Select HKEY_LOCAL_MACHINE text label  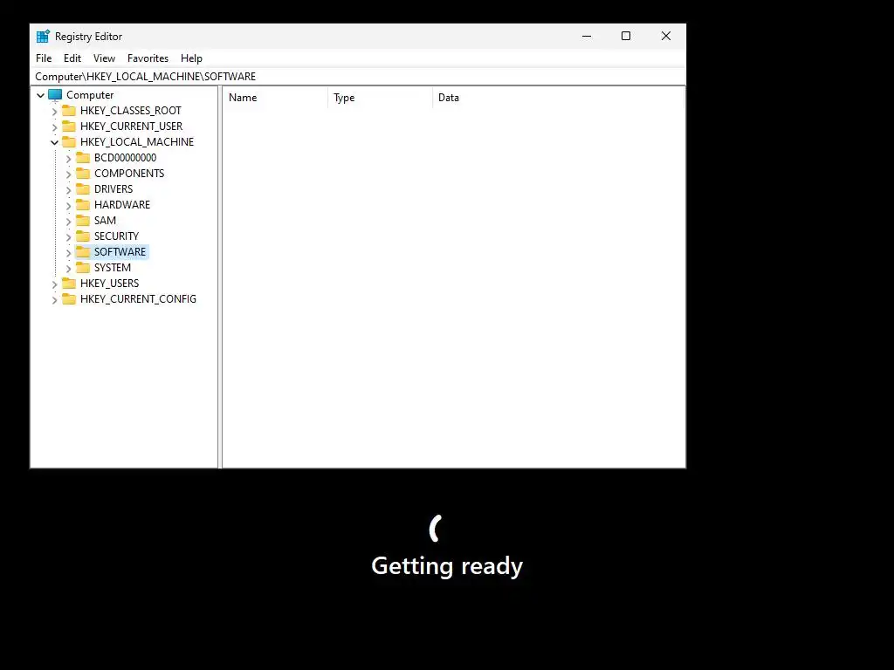137,142
